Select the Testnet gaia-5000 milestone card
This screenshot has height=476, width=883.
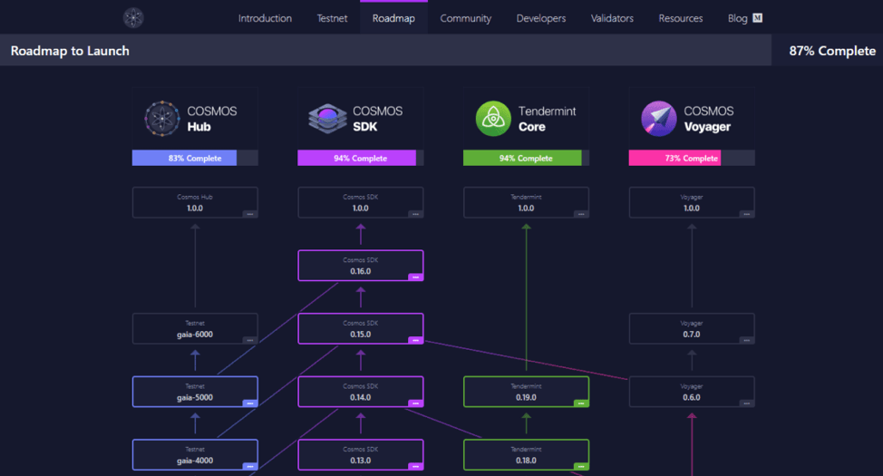coord(195,392)
